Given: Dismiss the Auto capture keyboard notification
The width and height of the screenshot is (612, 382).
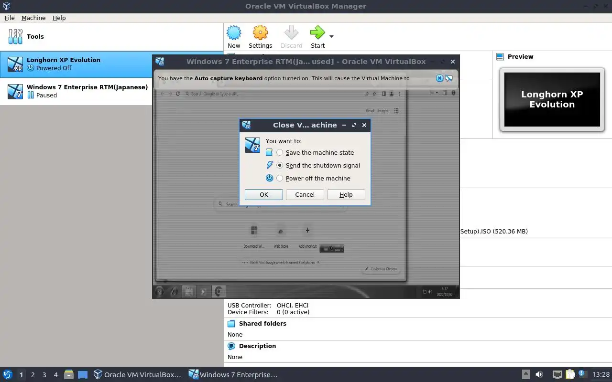Looking at the screenshot, I should tap(439, 78).
